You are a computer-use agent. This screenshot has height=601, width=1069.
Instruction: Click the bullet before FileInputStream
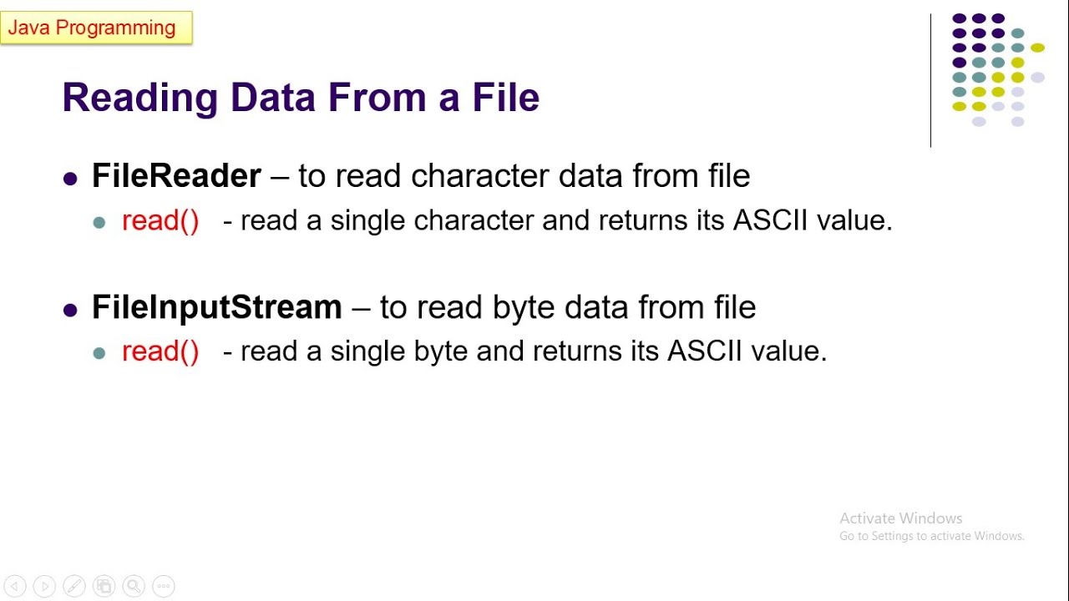pos(71,309)
